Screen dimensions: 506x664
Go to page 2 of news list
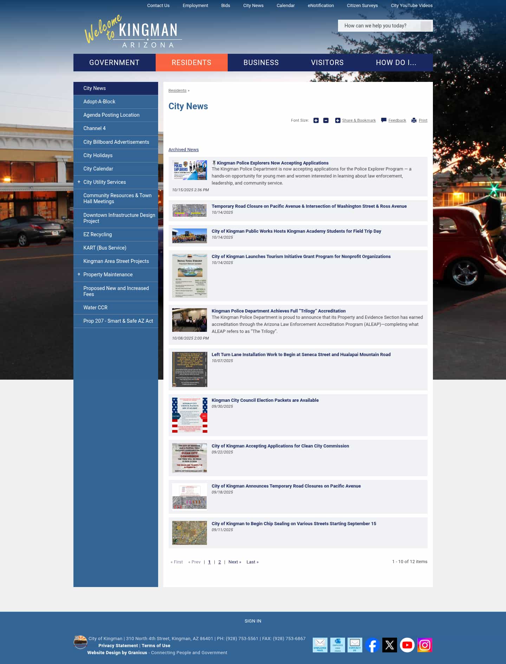(x=220, y=562)
